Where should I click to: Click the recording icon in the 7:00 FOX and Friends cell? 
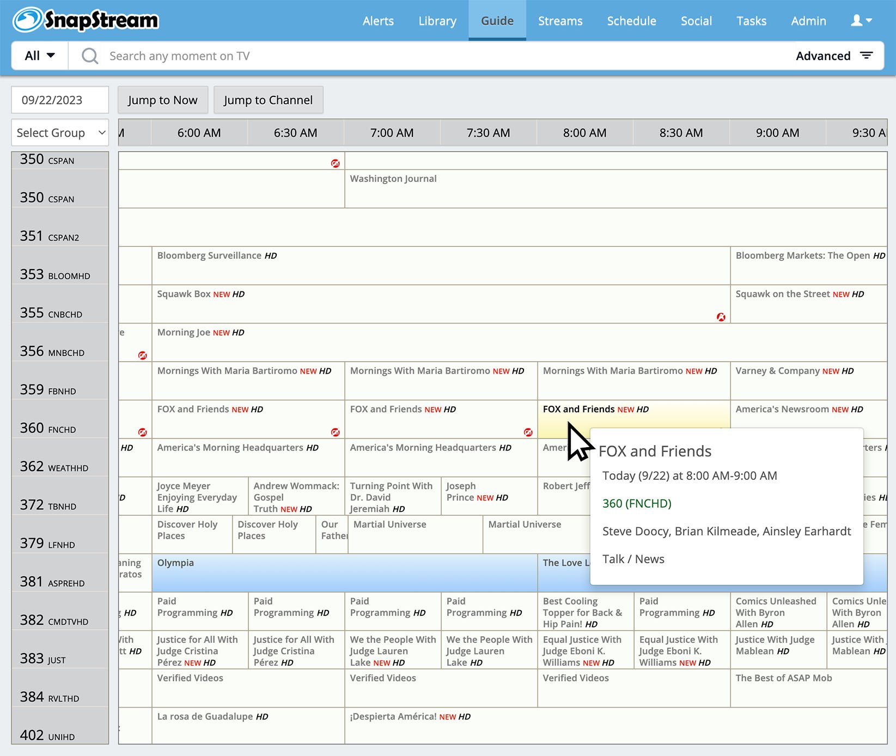528,432
